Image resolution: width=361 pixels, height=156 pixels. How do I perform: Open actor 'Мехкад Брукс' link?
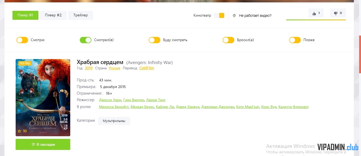tap(142, 107)
